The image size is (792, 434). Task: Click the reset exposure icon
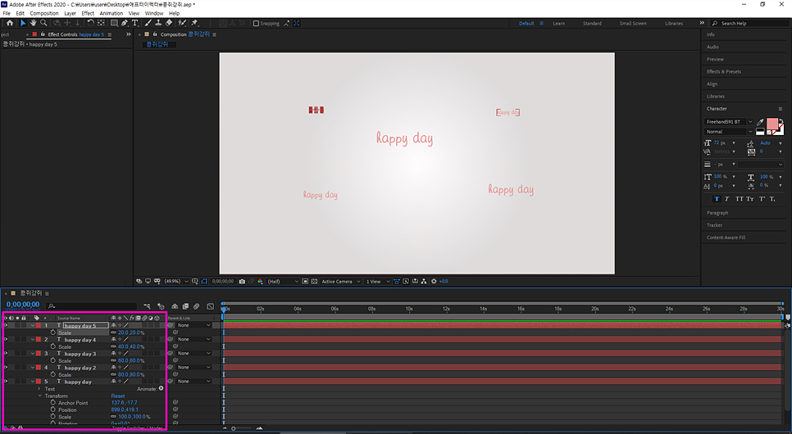434,281
